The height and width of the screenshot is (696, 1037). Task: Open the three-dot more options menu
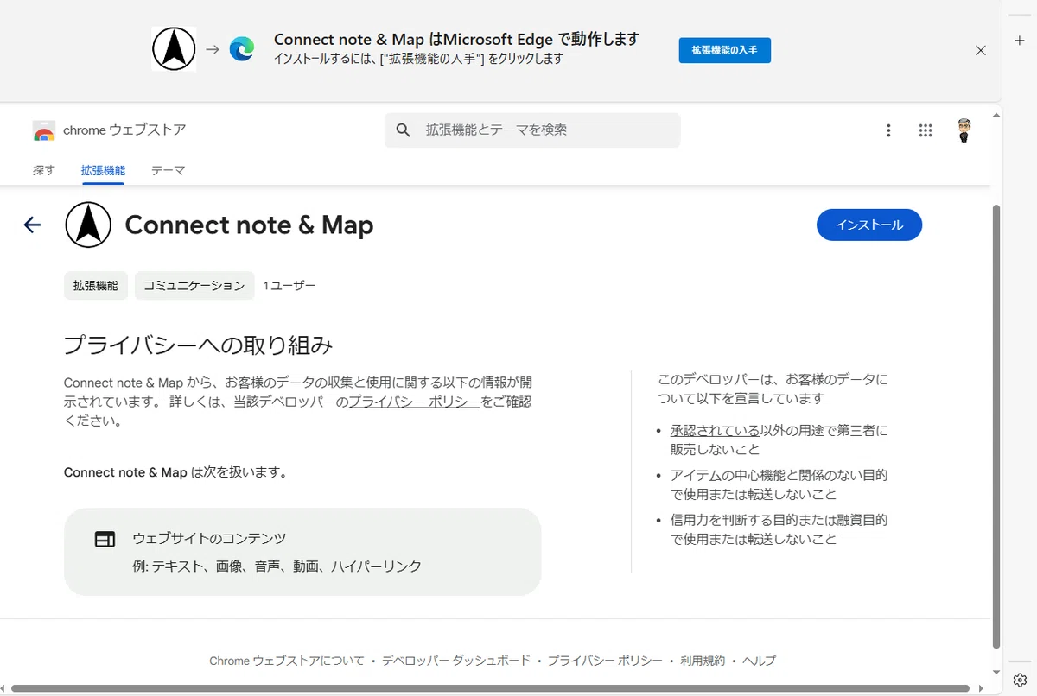(x=888, y=130)
